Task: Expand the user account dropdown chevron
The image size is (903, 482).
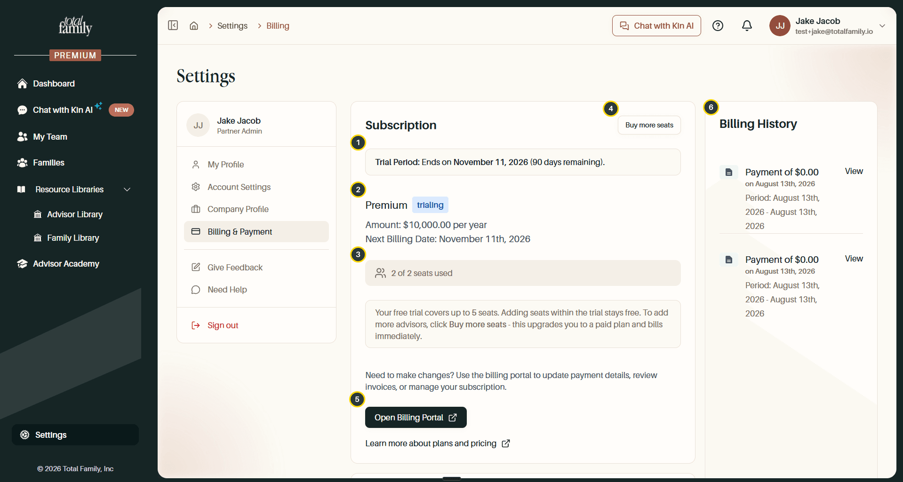Action: [882, 26]
